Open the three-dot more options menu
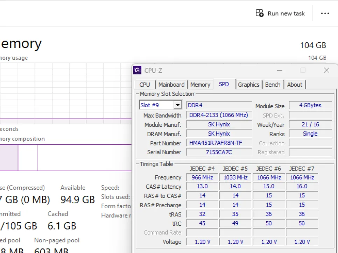Image resolution: width=338 pixels, height=253 pixels. [x=325, y=13]
